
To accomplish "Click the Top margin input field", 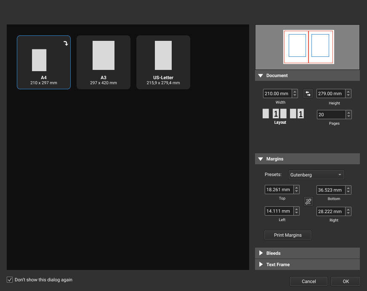I will coord(279,190).
